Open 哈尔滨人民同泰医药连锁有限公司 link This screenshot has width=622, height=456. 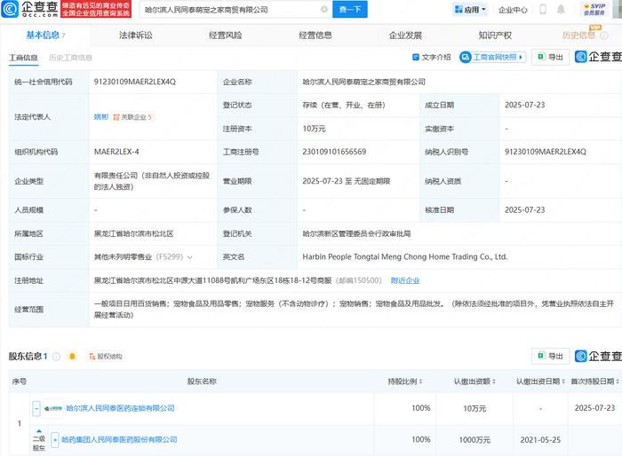(x=120, y=408)
